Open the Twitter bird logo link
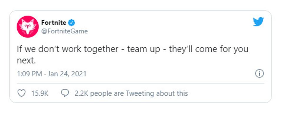282x113 pixels. pyautogui.click(x=258, y=22)
